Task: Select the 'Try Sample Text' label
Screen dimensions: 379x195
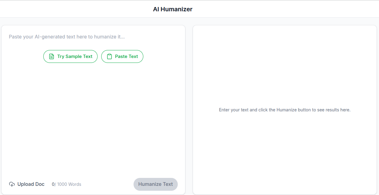Action: coord(75,56)
